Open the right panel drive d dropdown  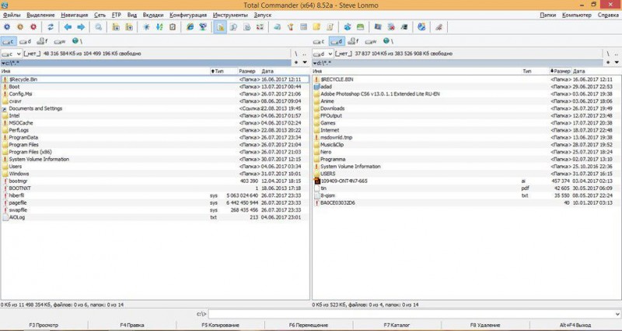click(323, 53)
